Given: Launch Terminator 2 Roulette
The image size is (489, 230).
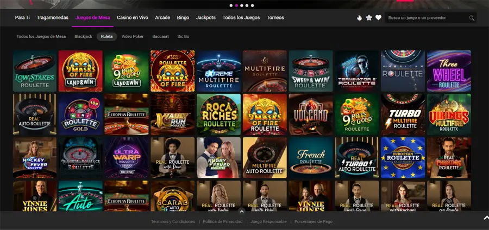Looking at the screenshot, I should click(357, 71).
